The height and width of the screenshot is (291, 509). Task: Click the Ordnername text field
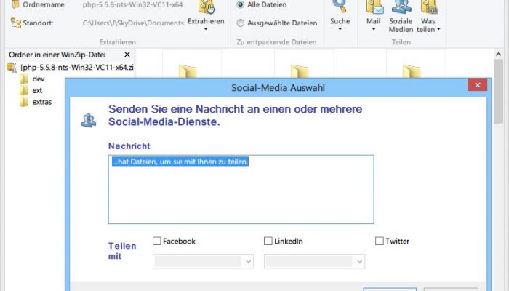point(132,4)
